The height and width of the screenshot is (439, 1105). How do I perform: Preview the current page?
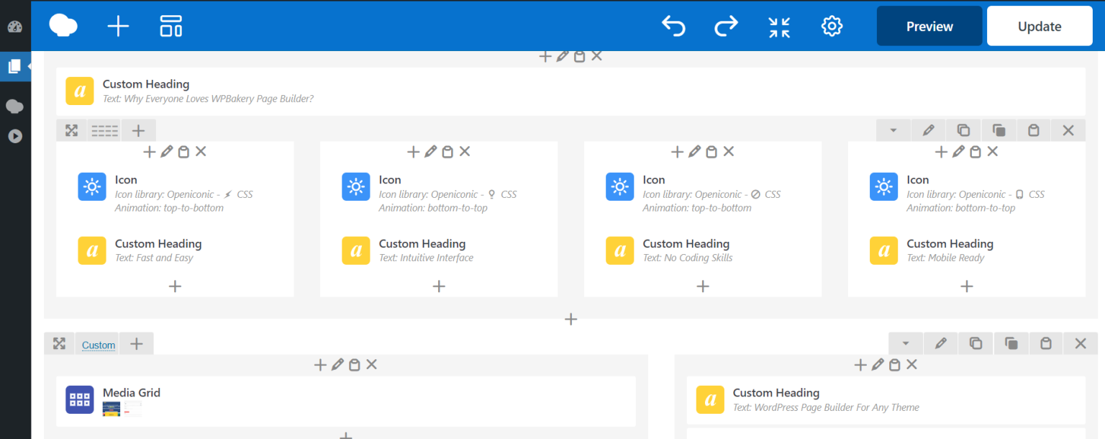929,26
